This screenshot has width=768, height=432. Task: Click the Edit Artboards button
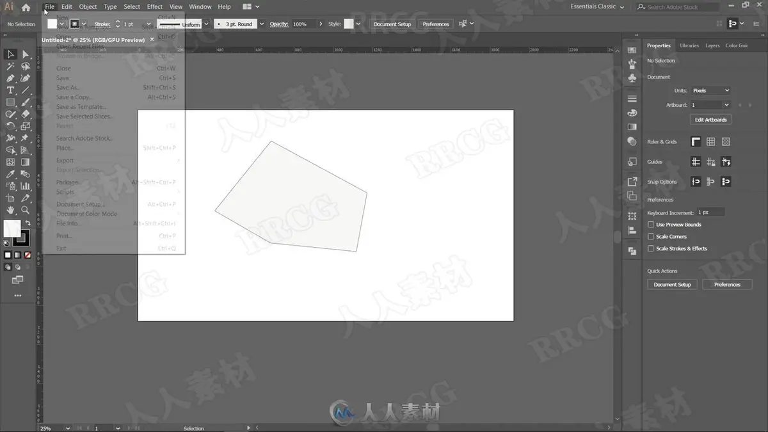(711, 120)
